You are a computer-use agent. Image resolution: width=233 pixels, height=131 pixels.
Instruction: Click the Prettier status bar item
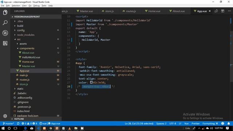click(196, 124)
